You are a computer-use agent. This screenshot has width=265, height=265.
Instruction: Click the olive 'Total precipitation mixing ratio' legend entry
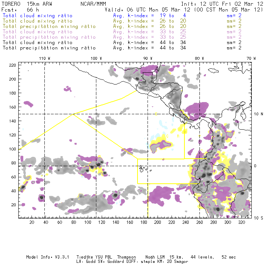49,26
